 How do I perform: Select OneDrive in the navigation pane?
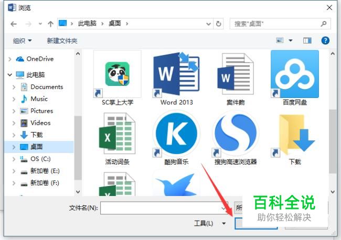pyautogui.click(x=35, y=59)
